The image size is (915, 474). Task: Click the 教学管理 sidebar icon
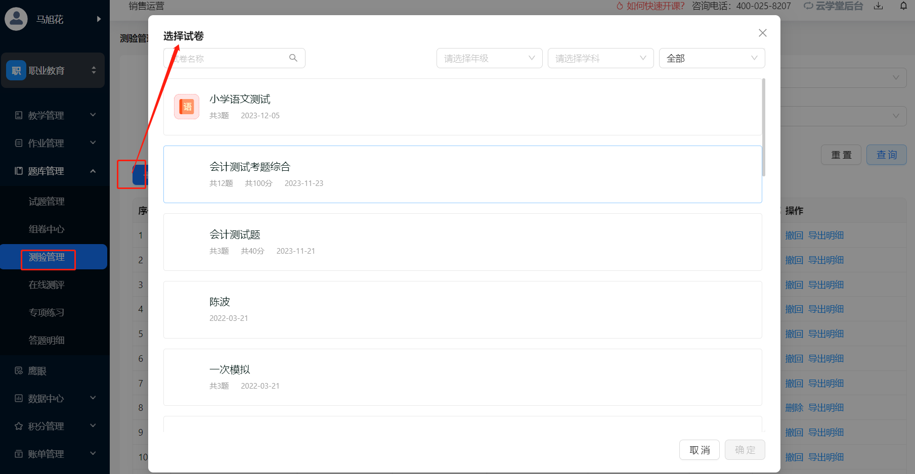[x=19, y=115]
